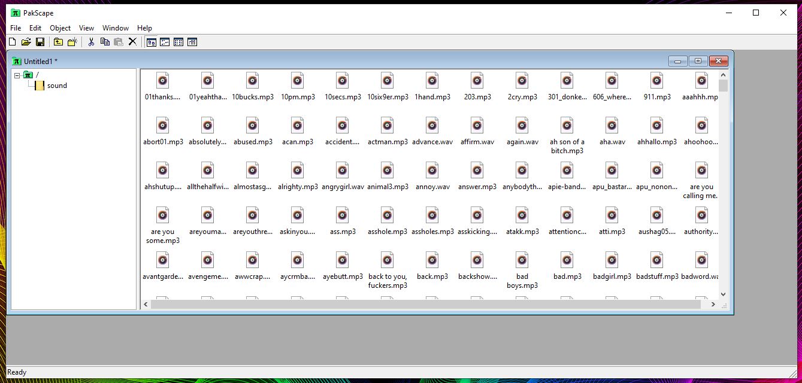Switch to large icons view mode
The height and width of the screenshot is (383, 802).
tap(152, 42)
